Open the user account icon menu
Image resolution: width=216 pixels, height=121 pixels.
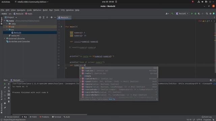pyautogui.click(x=167, y=13)
